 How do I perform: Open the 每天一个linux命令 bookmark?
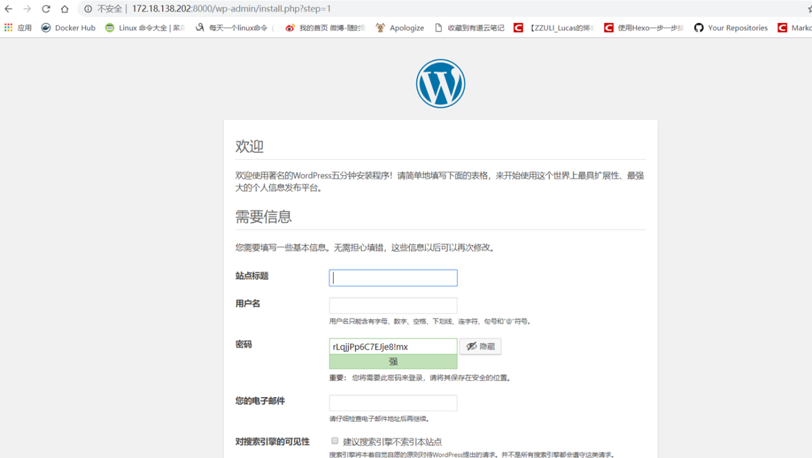tap(235, 28)
